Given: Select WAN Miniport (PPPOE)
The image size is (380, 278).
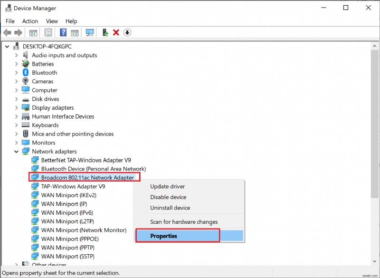Looking at the screenshot, I should coord(70,239).
